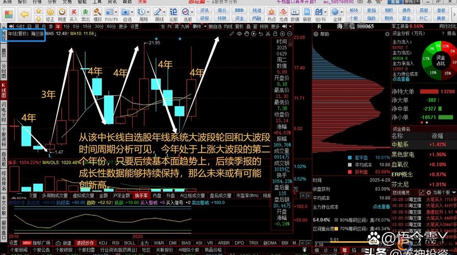Click the chart replay play icon
The height and width of the screenshot is (255, 457).
253,34
